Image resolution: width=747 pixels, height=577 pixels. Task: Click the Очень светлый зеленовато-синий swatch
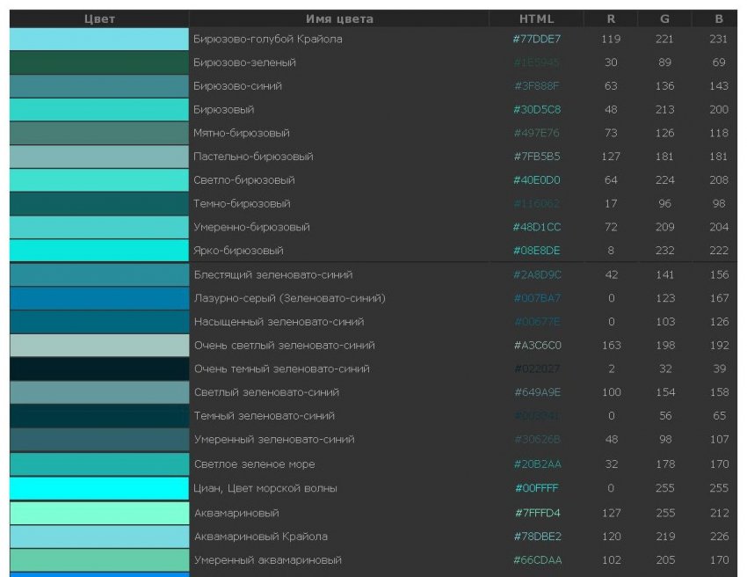pyautogui.click(x=99, y=345)
